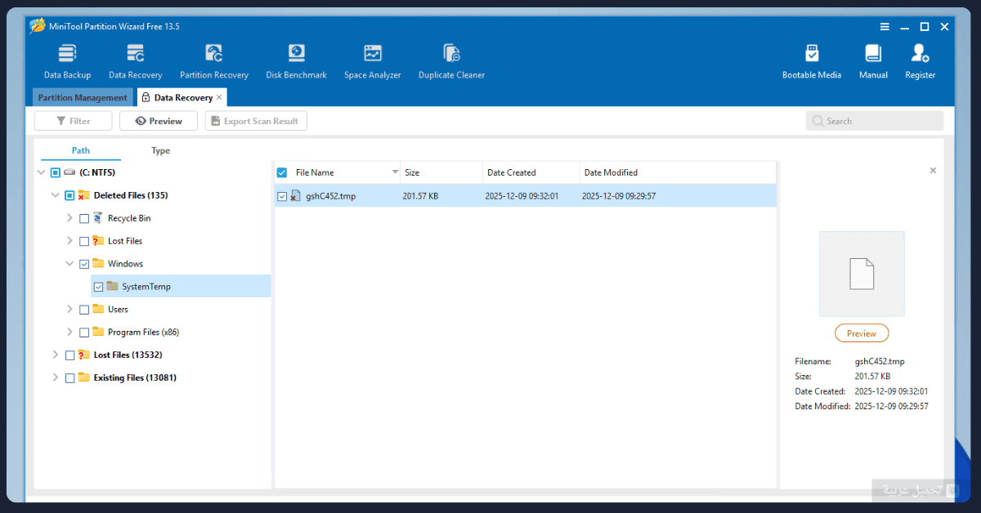This screenshot has height=513, width=981.
Task: Click the blank file preview thumbnail
Action: point(862,274)
